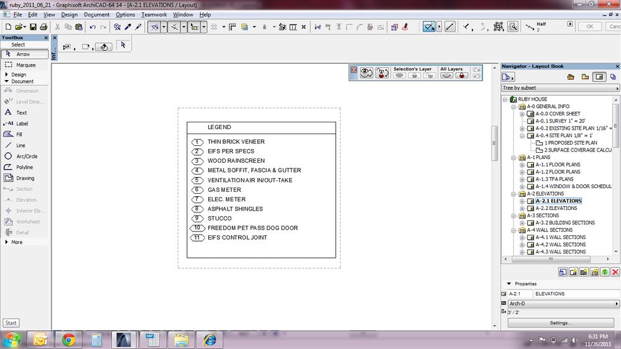Toggle the selection magnet button in the Info Box
This screenshot has height=349, width=621.
coord(103,47)
